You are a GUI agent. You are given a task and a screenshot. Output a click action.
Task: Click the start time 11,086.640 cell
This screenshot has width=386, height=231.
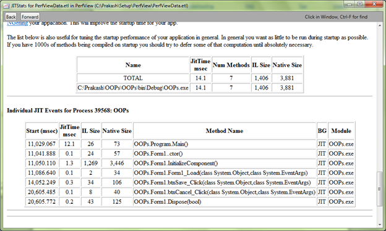point(41,173)
